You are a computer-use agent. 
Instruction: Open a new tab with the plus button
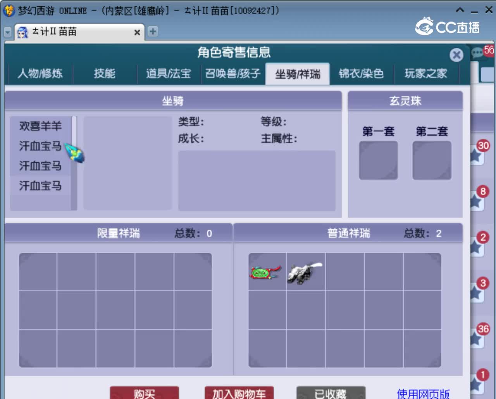[x=153, y=32]
